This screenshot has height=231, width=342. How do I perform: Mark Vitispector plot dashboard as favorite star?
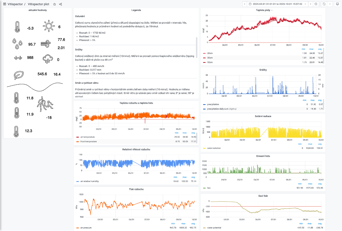[55, 4]
